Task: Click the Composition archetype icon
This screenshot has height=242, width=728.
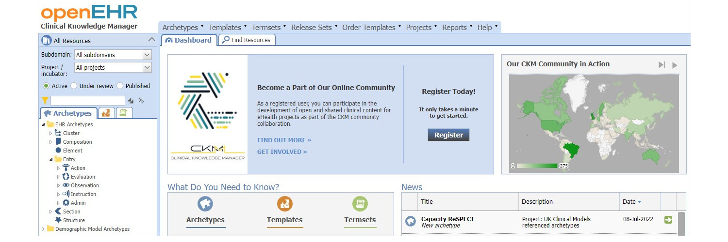Action: coord(58,142)
